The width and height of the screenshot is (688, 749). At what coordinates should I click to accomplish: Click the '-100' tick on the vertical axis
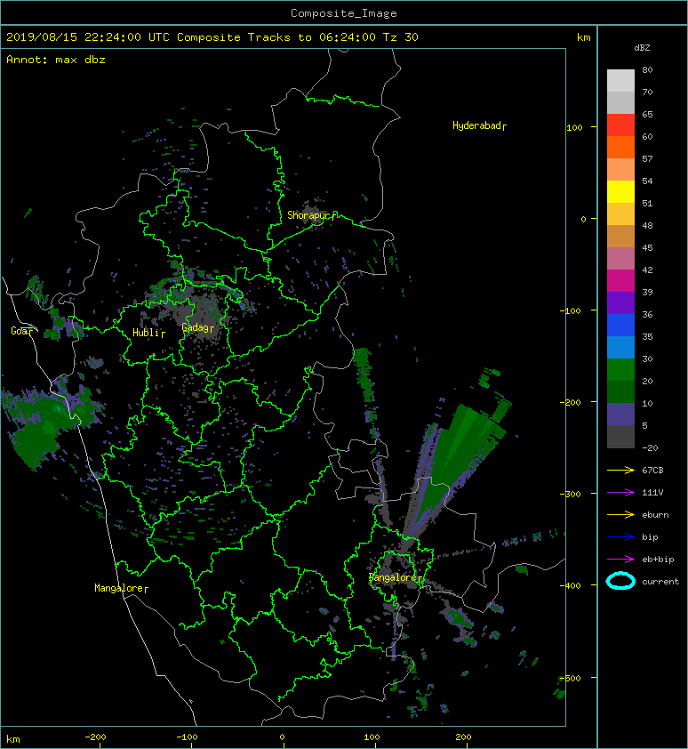point(572,311)
